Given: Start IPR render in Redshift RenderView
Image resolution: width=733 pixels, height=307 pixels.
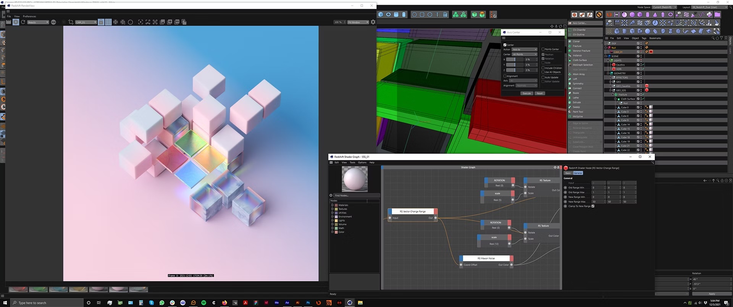Looking at the screenshot, I should 16,22.
